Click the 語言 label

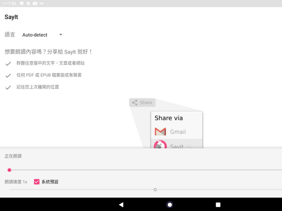click(x=10, y=35)
